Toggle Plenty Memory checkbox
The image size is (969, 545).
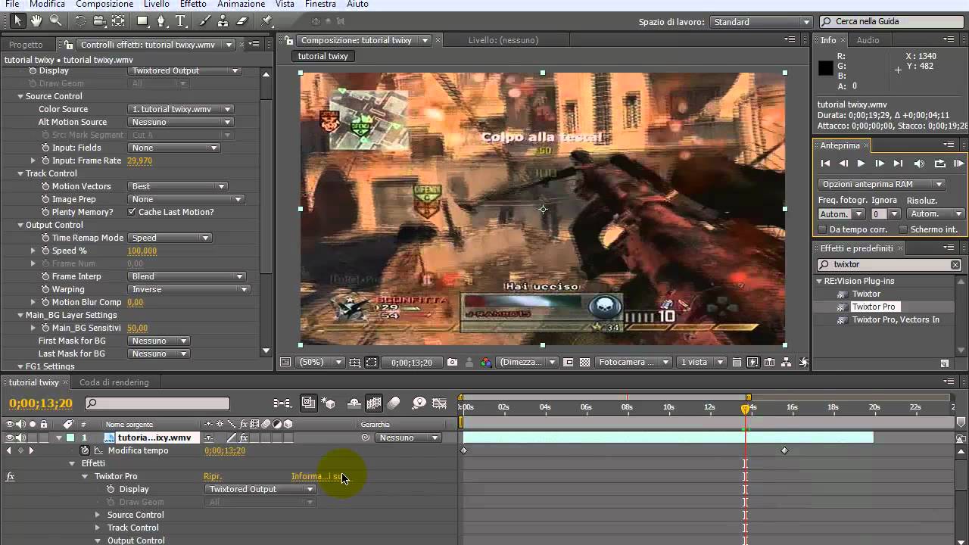tap(132, 212)
